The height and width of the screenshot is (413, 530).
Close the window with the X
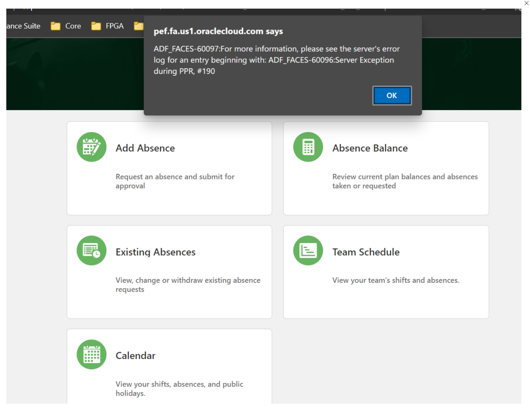(526, 3)
